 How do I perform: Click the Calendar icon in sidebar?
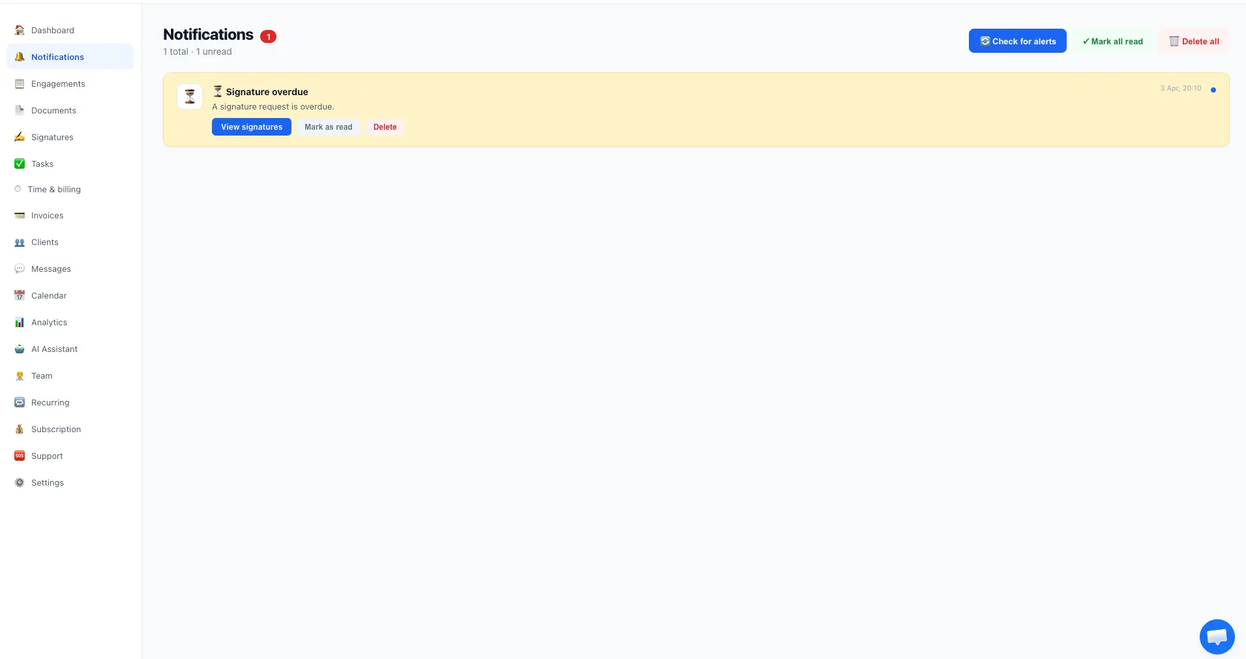[x=20, y=295]
